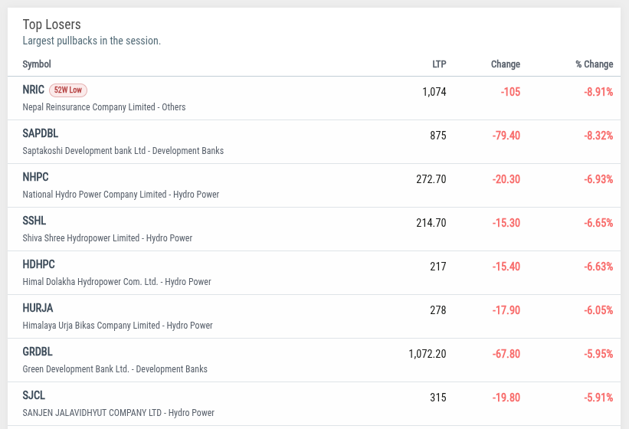
Task: Click NHPC LTP value 272.70
Action: [431, 179]
